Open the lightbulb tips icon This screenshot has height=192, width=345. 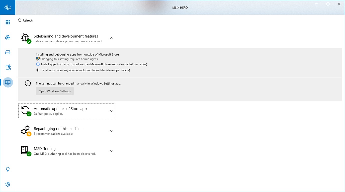[x=8, y=169]
